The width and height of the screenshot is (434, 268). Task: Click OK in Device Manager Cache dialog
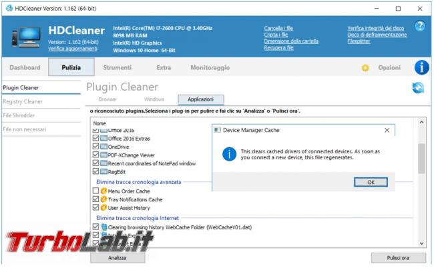coord(371,182)
